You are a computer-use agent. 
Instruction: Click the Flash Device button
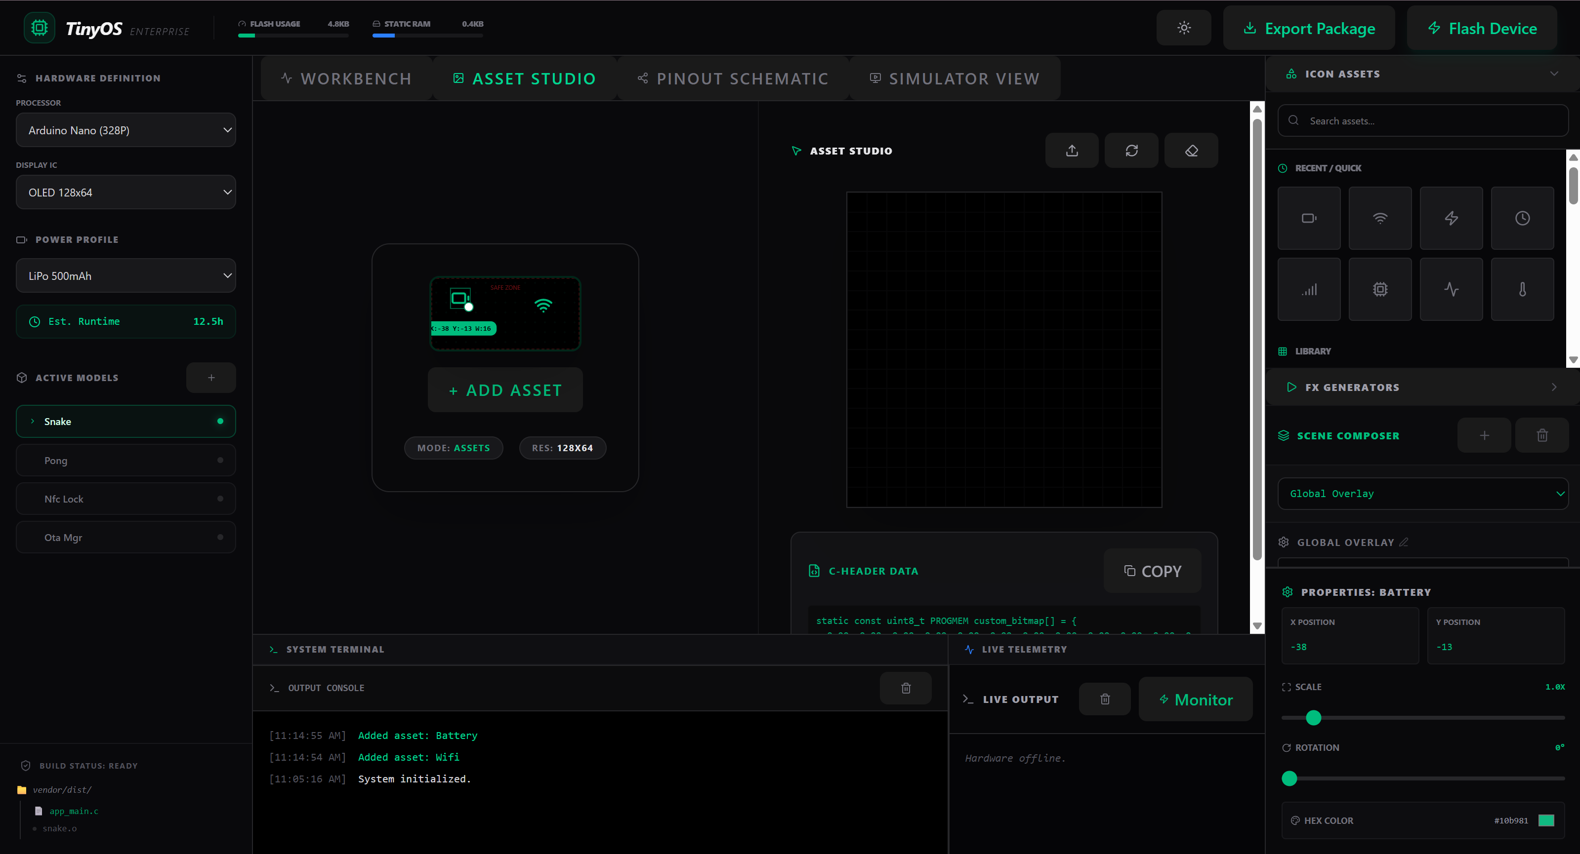[1482, 28]
